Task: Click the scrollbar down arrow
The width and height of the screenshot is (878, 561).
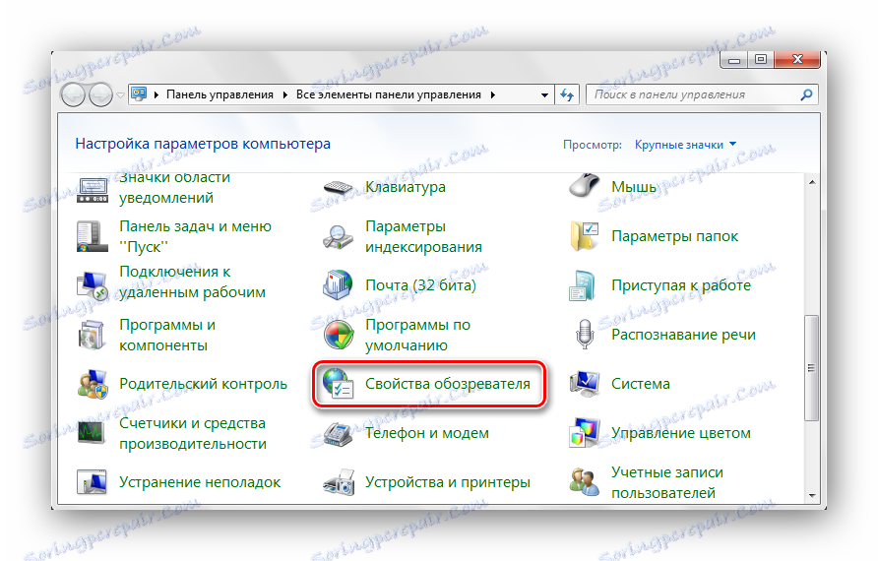Action: tap(812, 495)
